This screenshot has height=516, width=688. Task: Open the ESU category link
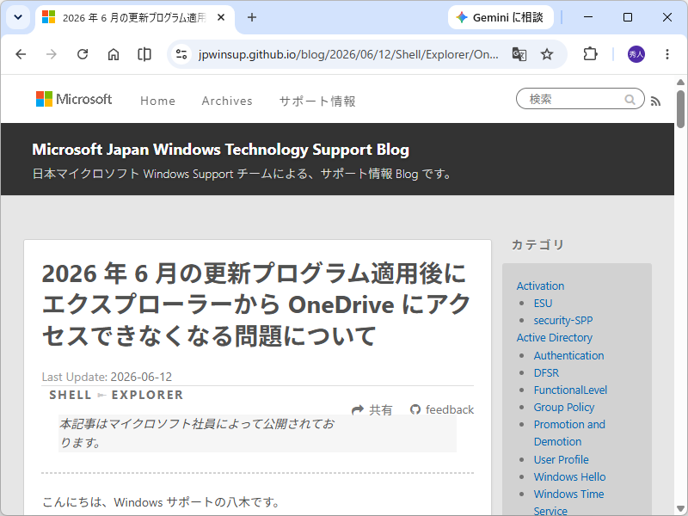coord(543,304)
